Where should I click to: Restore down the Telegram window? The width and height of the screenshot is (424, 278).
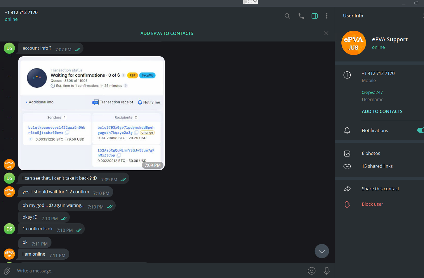tap(416, 3)
